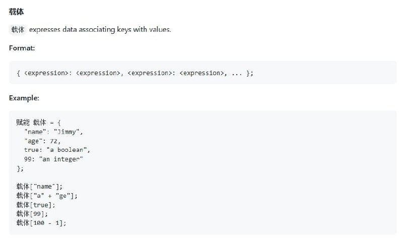
Task: Click inside the format syntax code block
Action: (x=203, y=73)
